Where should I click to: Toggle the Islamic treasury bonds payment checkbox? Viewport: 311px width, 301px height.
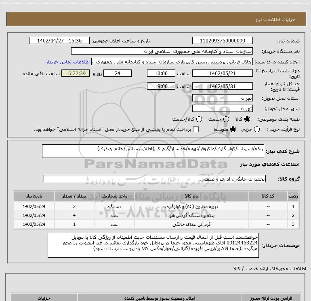pos(196,129)
